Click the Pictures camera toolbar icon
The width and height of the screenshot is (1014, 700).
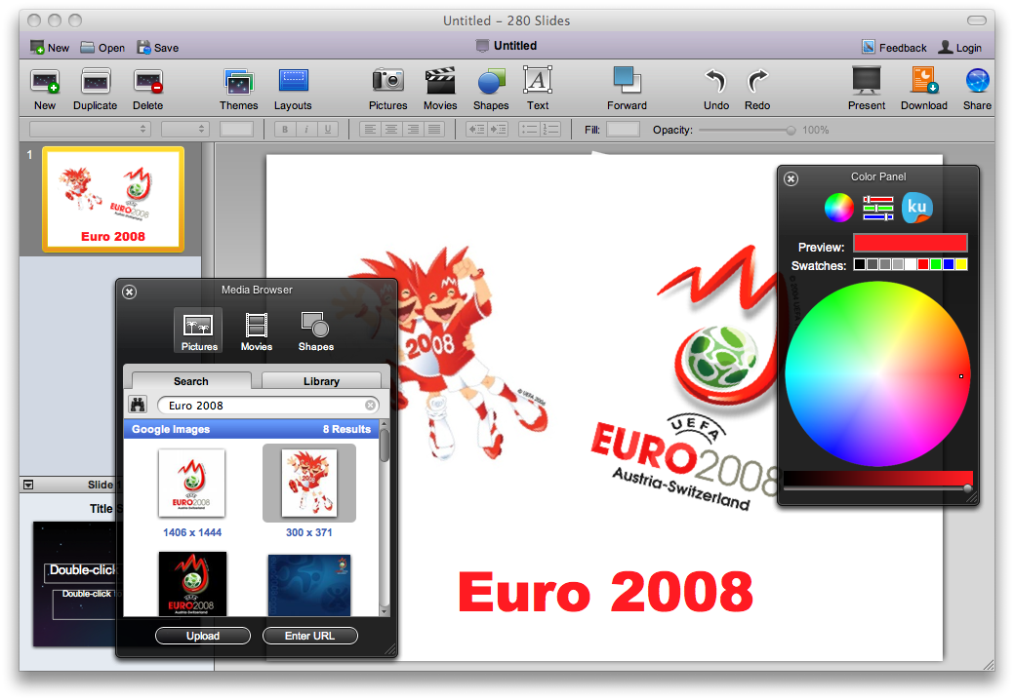click(388, 81)
